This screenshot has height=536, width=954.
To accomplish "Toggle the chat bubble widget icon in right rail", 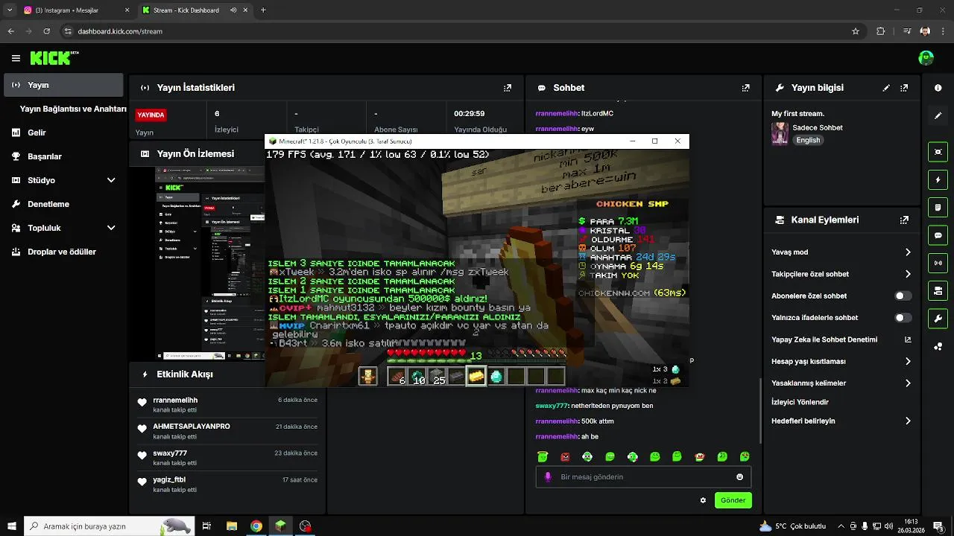I will (x=938, y=235).
